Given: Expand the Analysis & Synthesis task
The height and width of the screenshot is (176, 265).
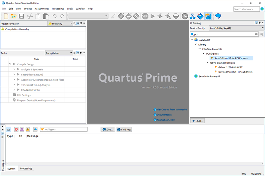Looking at the screenshot, I should (14, 69).
